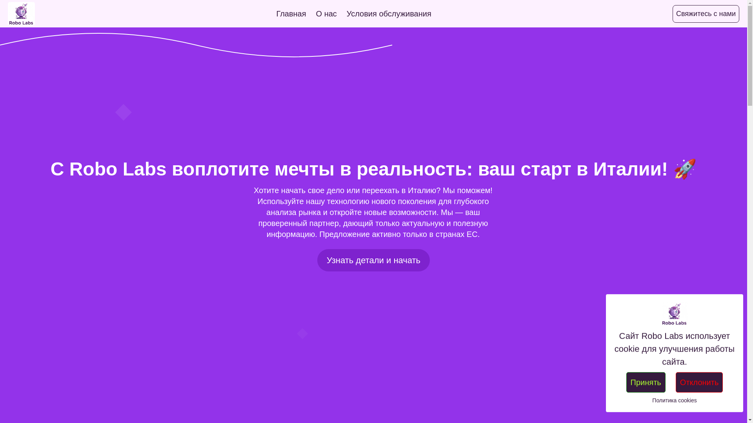The height and width of the screenshot is (423, 753).
Task: Click the page's vertical scrollbar
Action: 750,211
